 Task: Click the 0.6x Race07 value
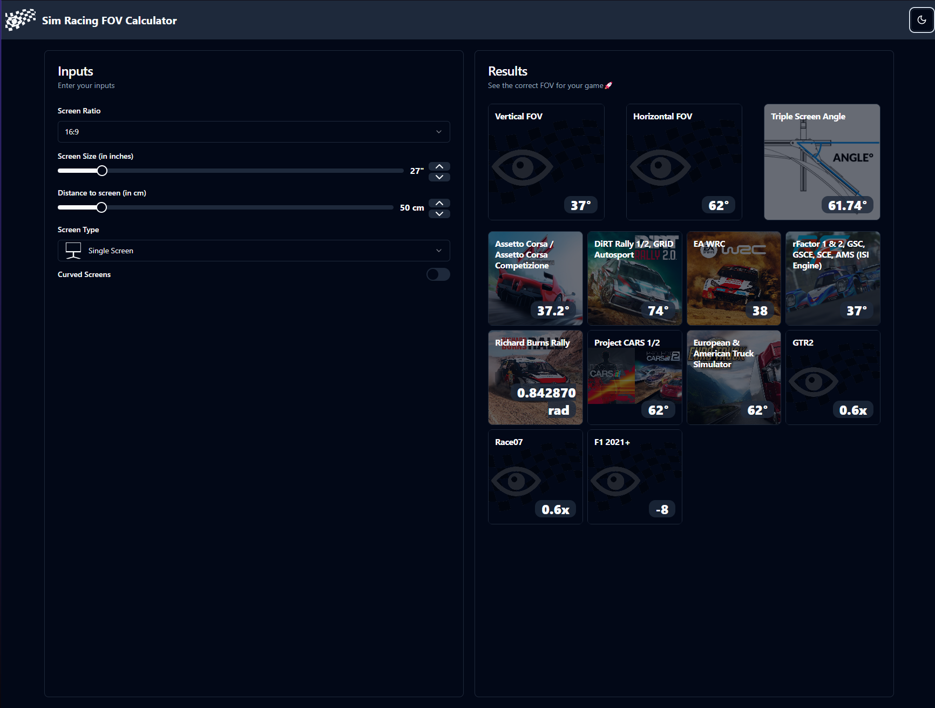[555, 509]
